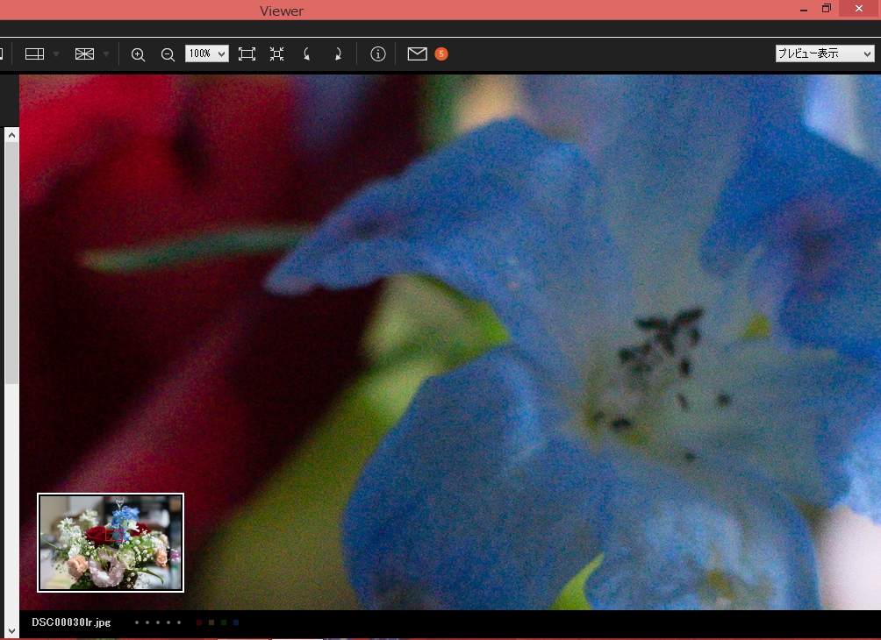Click the grid lines display icon
Viewport: 881px width, 640px height.
[x=84, y=53]
